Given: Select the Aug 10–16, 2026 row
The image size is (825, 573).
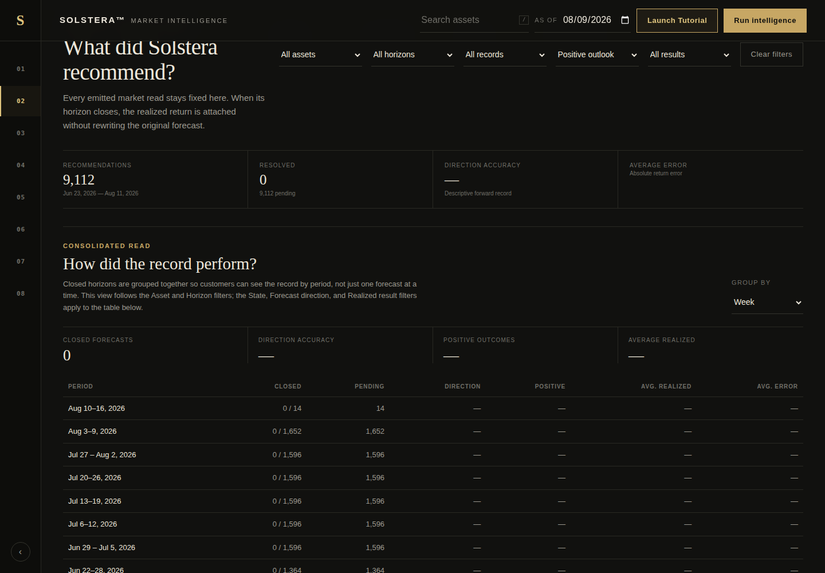Looking at the screenshot, I should point(433,409).
